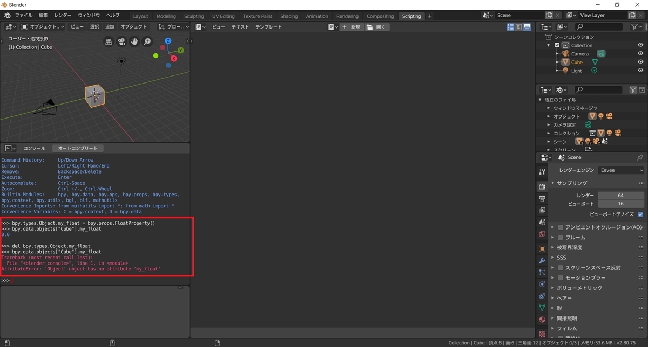
Task: Switch to the Modeling workspace tab
Action: point(166,16)
